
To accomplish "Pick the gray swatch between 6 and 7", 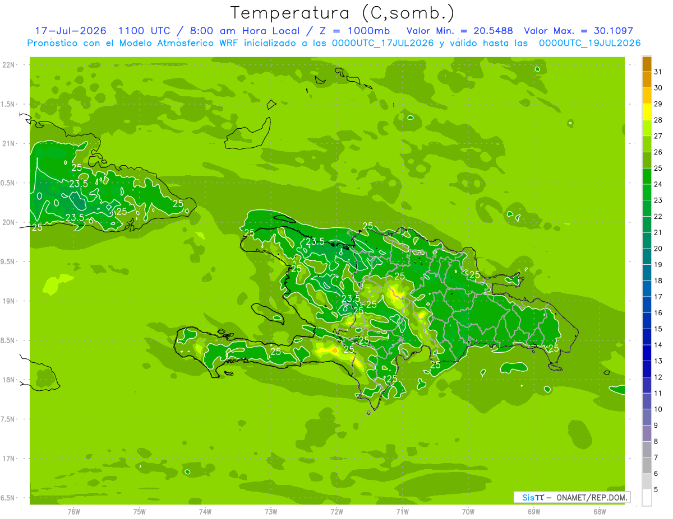I will (647, 465).
